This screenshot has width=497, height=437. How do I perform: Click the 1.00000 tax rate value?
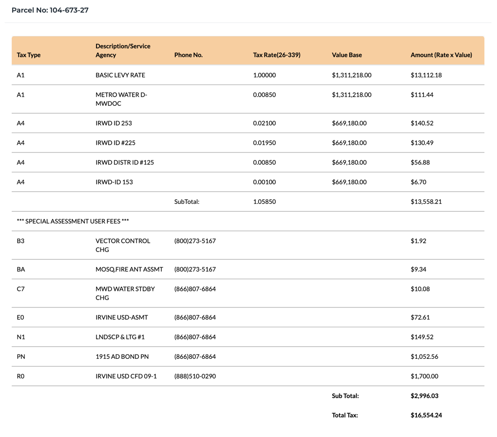click(x=265, y=75)
